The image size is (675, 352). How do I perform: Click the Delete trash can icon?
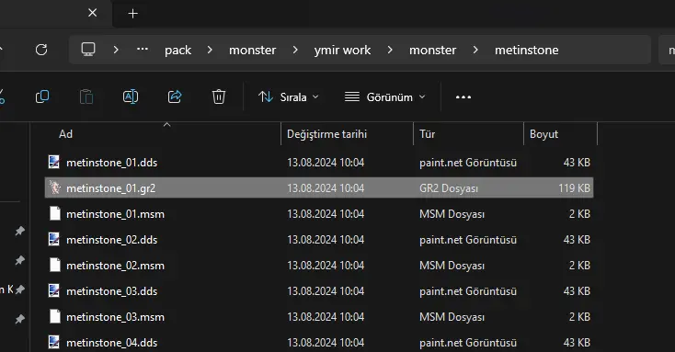(219, 97)
